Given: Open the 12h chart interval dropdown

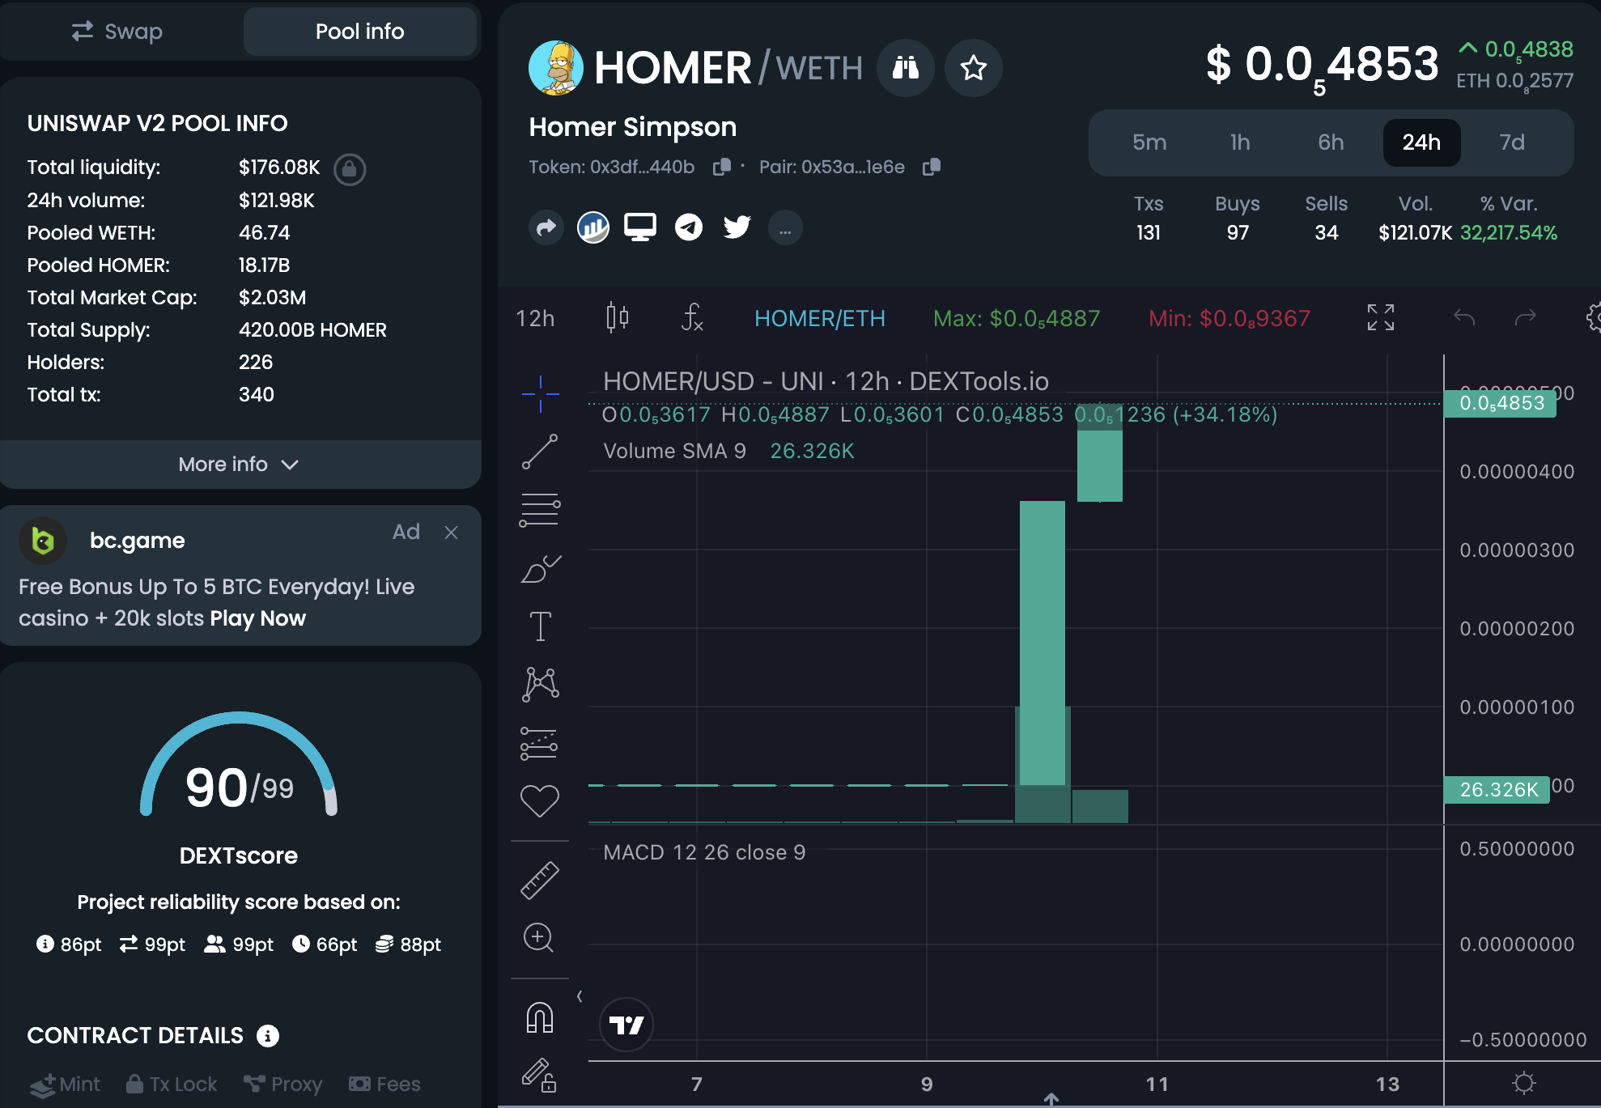Looking at the screenshot, I should coord(535,318).
